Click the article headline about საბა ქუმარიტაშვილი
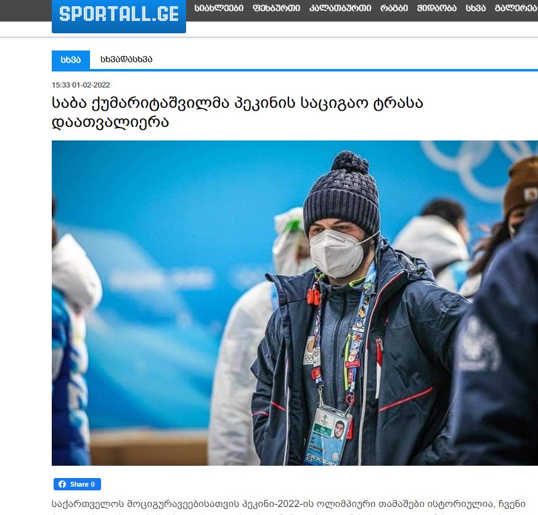This screenshot has width=538, height=515. tap(237, 113)
